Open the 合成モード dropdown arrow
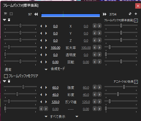Viewport: 141px width, 121px height. coord(46,69)
